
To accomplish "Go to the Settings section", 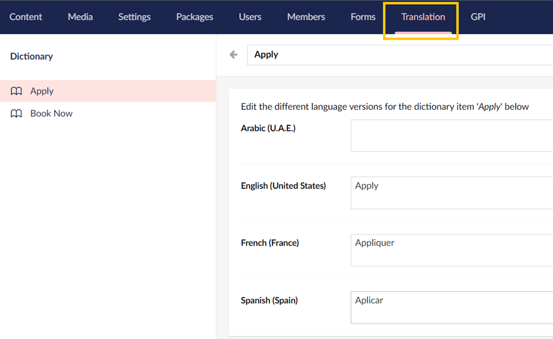I will 134,17.
